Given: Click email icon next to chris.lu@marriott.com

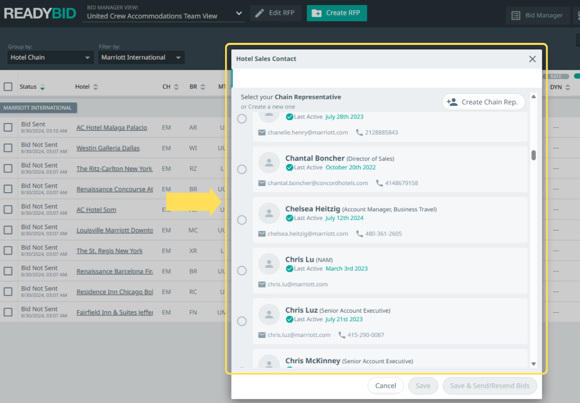Looking at the screenshot, I should point(262,284).
